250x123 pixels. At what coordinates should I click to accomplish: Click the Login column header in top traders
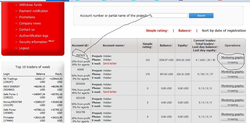[x=6, y=74]
